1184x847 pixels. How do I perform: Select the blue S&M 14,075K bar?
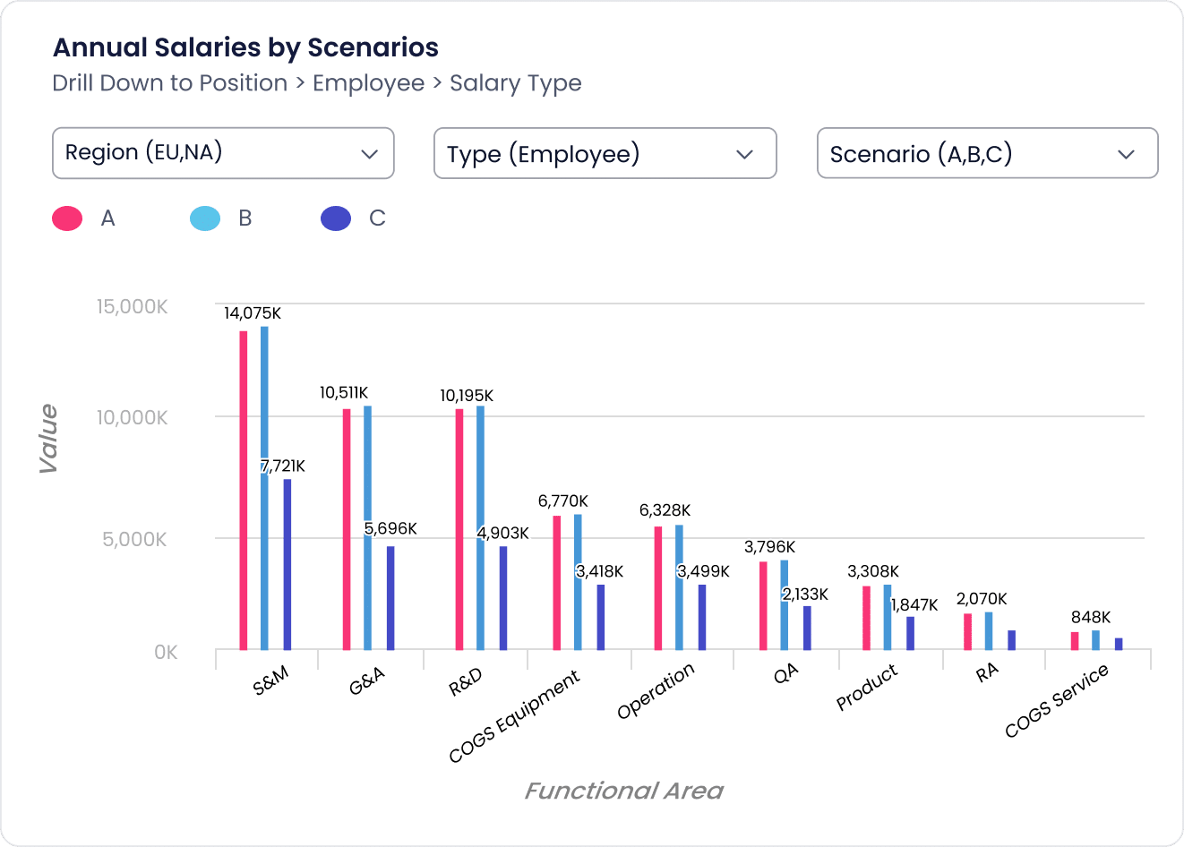click(264, 488)
